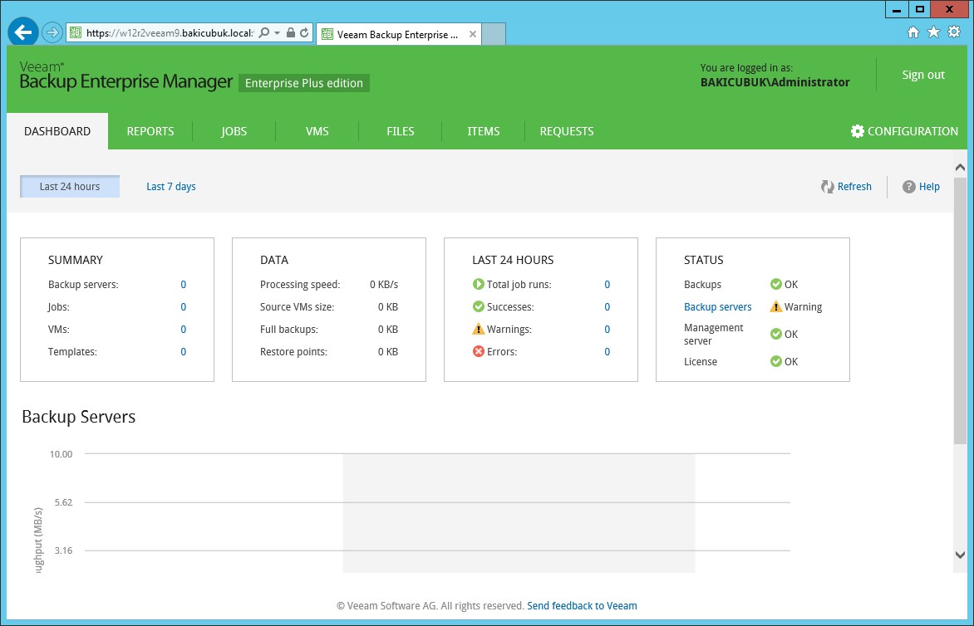
Task: Open browser Favorites star icon
Action: pyautogui.click(x=933, y=32)
